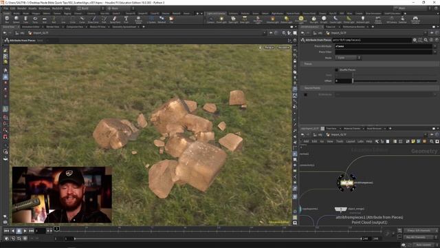Open the Persp viewport dropdown
This screenshot has width=440, height=248.
[269, 48]
